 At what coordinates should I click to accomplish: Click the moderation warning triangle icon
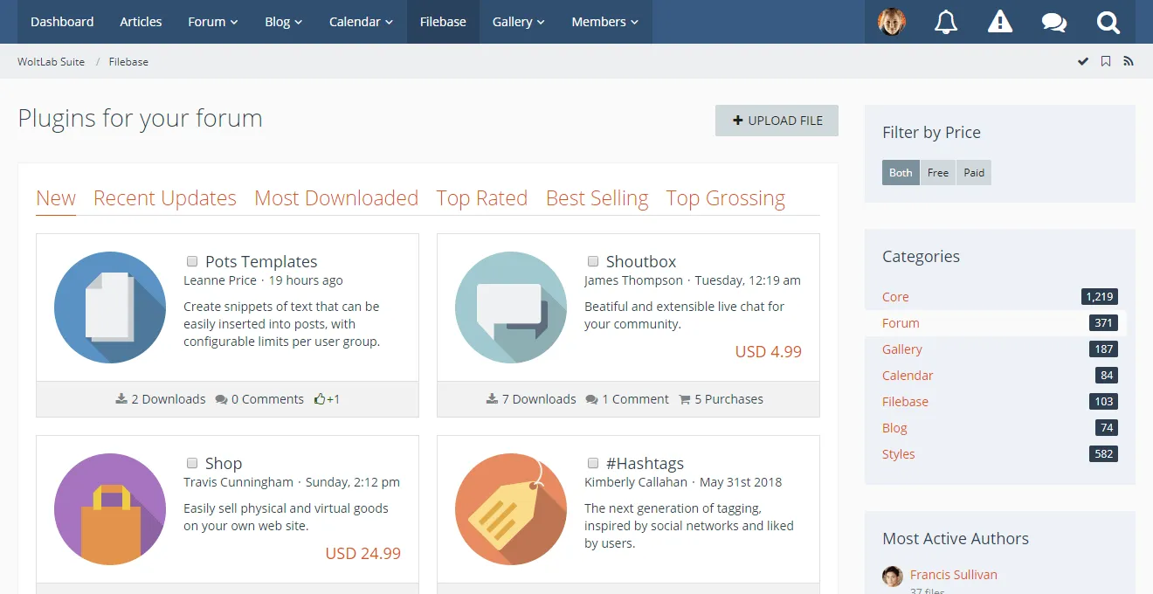1000,22
